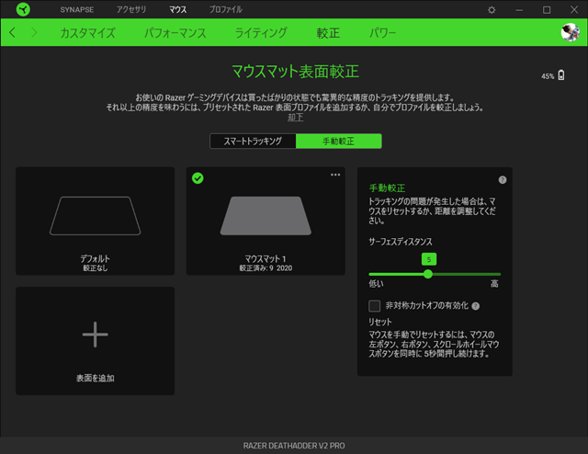Click the デフォルト mouse mat outline icon
This screenshot has width=588, height=454.
click(96, 216)
